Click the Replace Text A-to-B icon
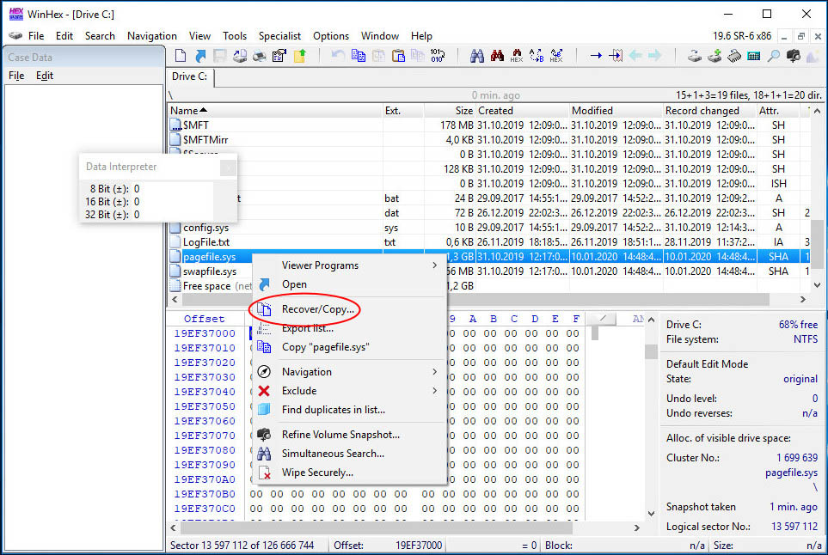 537,55
